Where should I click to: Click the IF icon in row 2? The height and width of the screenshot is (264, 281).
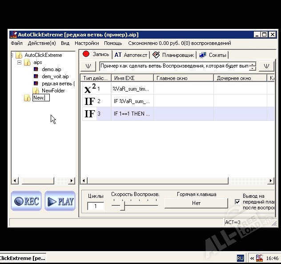click(x=89, y=101)
